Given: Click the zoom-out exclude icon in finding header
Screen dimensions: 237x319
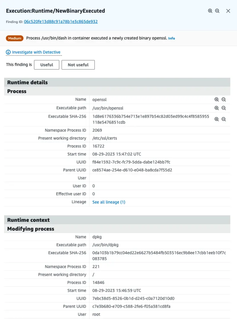Looking at the screenshot, I should coord(217,11).
